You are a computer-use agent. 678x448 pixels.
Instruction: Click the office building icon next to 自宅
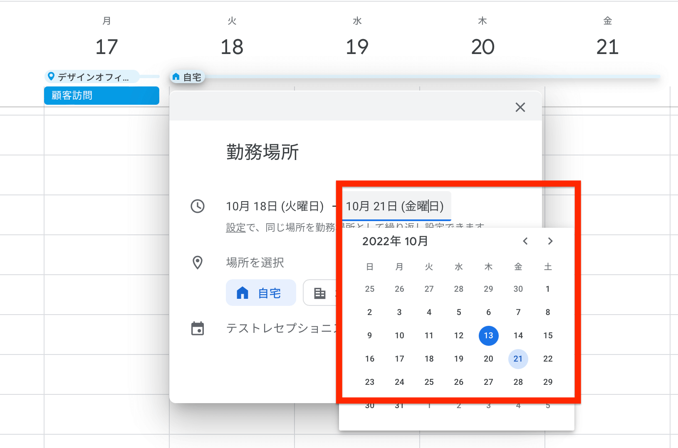click(x=320, y=293)
